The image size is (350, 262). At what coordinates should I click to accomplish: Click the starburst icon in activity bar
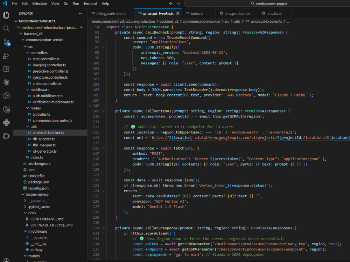(6, 82)
